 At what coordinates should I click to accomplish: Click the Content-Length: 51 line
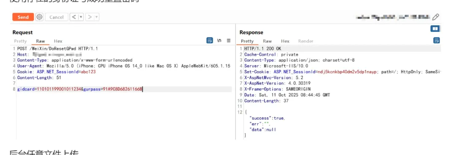(x=39, y=77)
